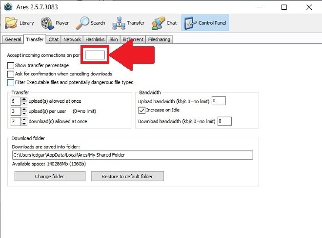Enable Filter Executable files checkbox
Viewport: 322px width, 238px height.
click(x=10, y=83)
